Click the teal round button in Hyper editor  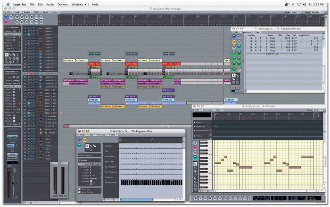(x=79, y=145)
